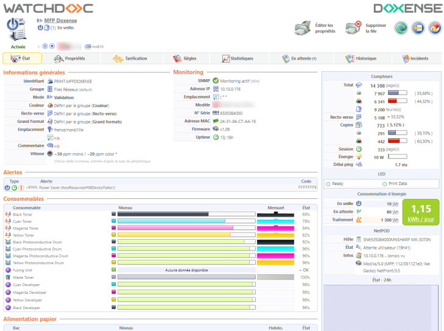Screen dimensions: 444x331
Task: Open the MFP Doxense link
Action: click(60, 21)
